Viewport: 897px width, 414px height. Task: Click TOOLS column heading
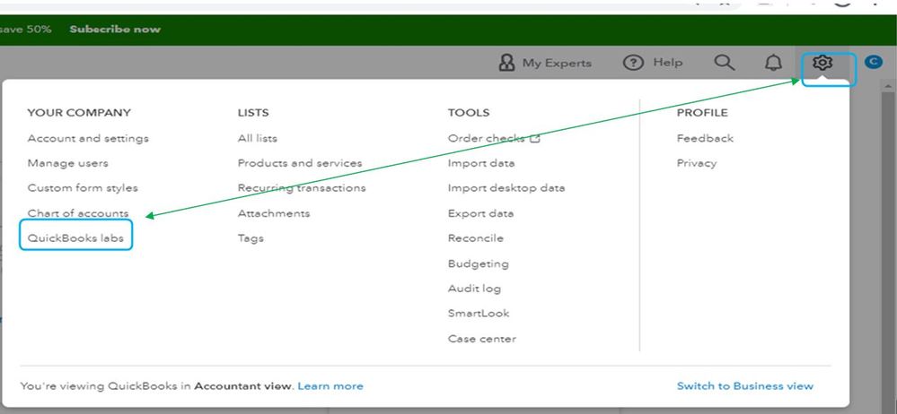469,113
